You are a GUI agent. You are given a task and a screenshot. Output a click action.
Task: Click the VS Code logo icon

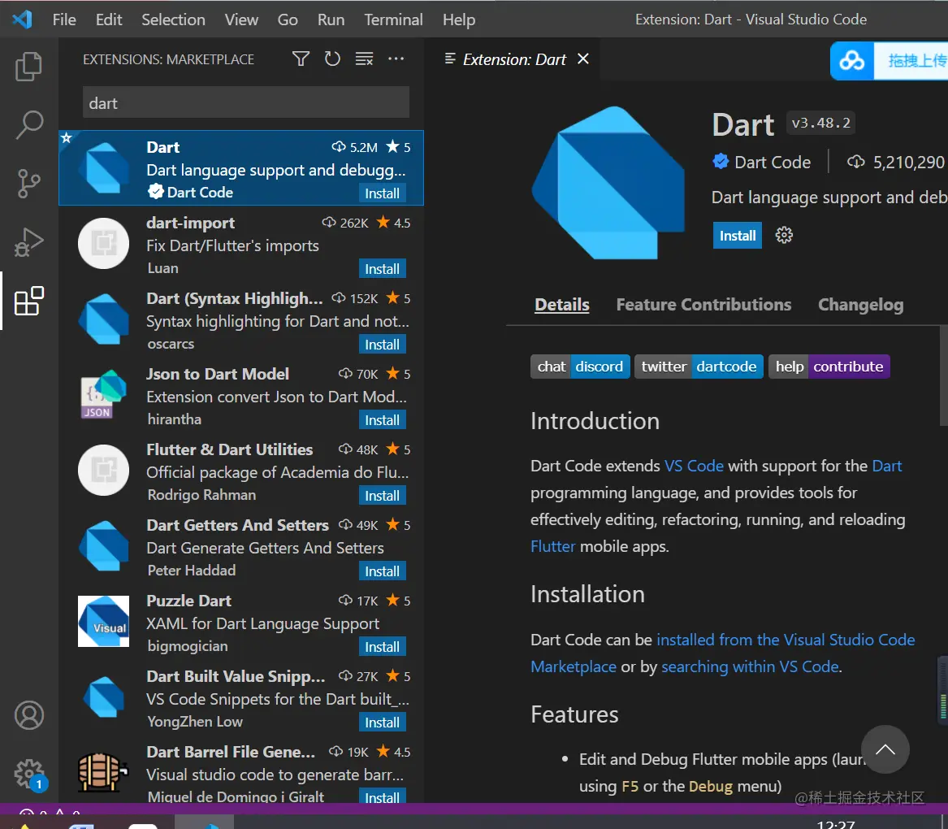tap(23, 20)
